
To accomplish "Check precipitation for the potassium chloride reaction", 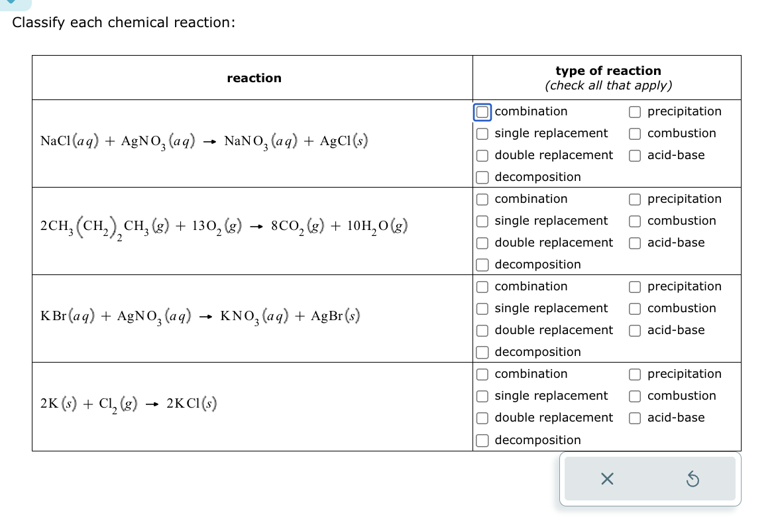I will pos(634,375).
